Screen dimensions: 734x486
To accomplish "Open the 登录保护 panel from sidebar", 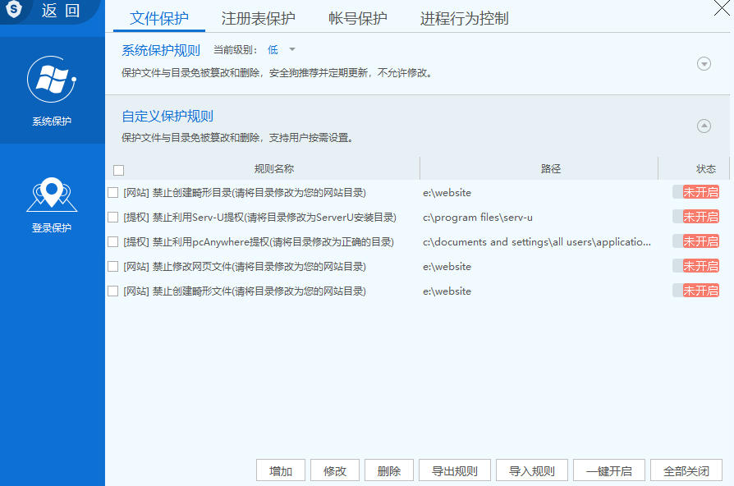I will [51, 208].
